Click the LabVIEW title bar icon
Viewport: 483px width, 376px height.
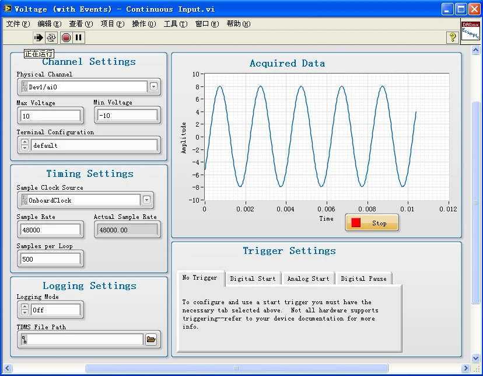click(x=8, y=9)
